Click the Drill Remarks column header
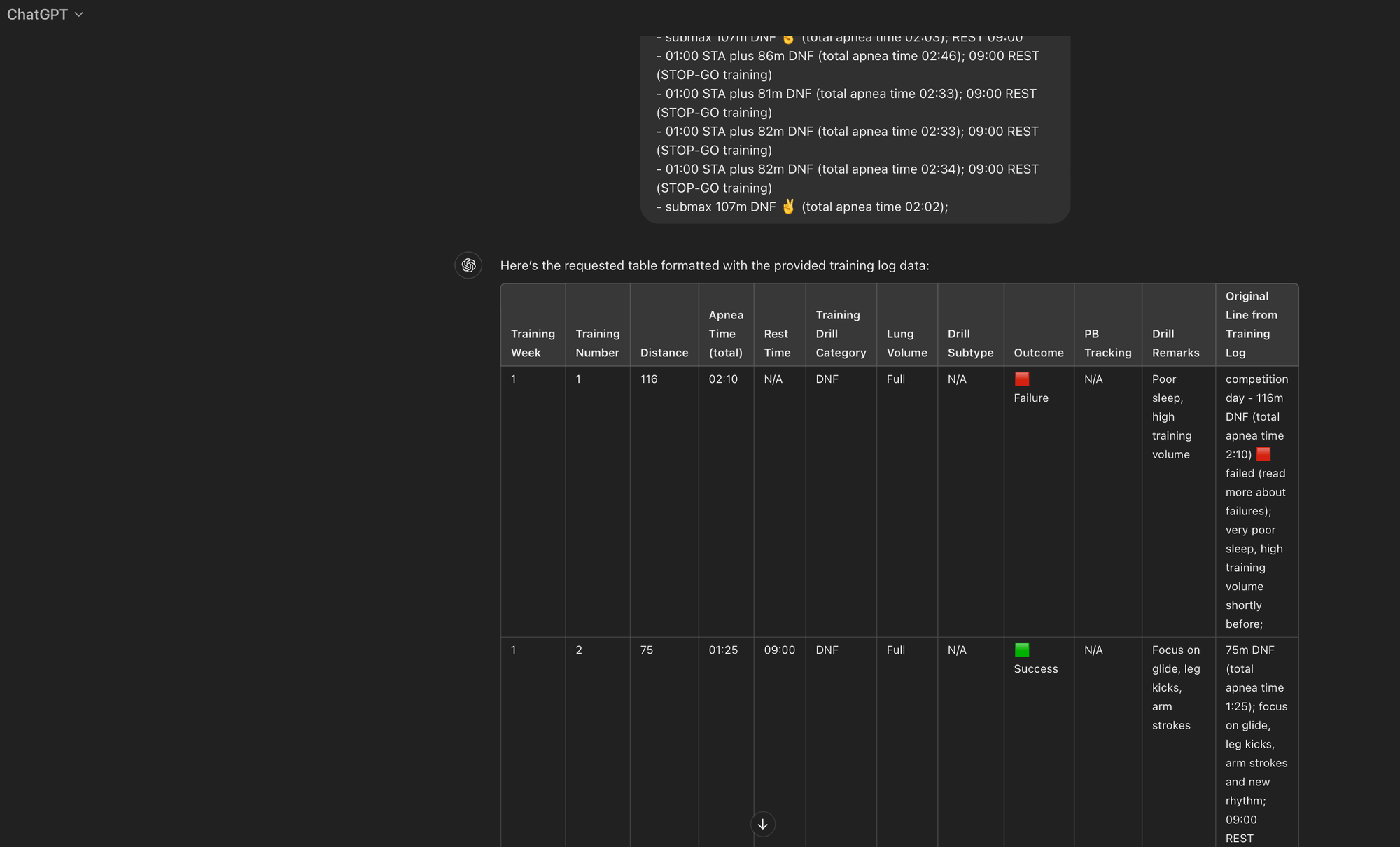 [x=1176, y=343]
